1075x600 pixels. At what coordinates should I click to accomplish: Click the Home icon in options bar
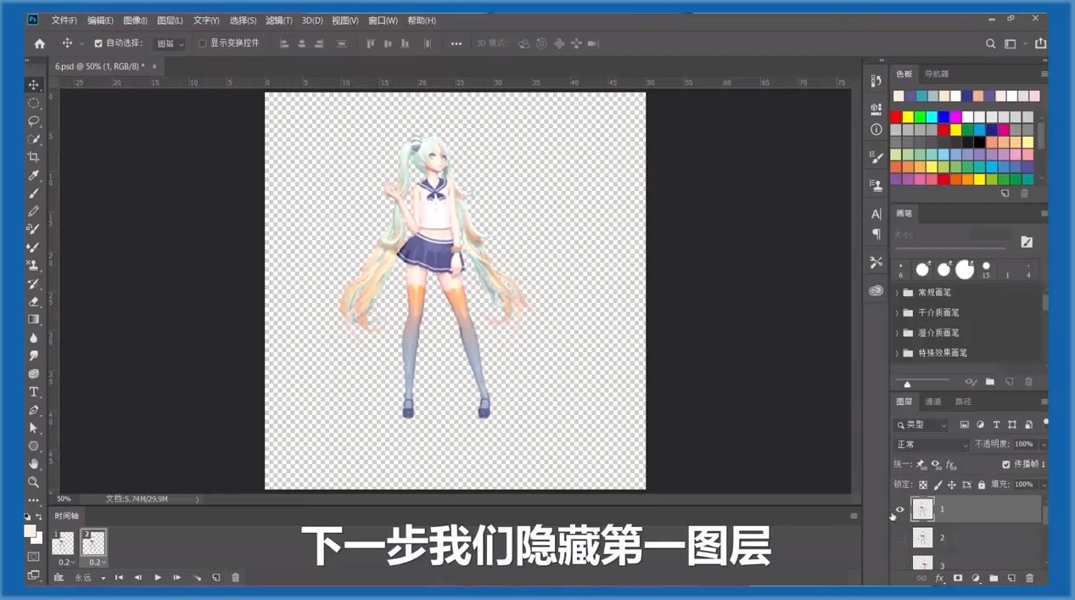pyautogui.click(x=40, y=43)
